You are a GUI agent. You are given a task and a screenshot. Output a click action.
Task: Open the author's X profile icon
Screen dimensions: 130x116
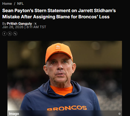pyautogui.click(x=35, y=24)
